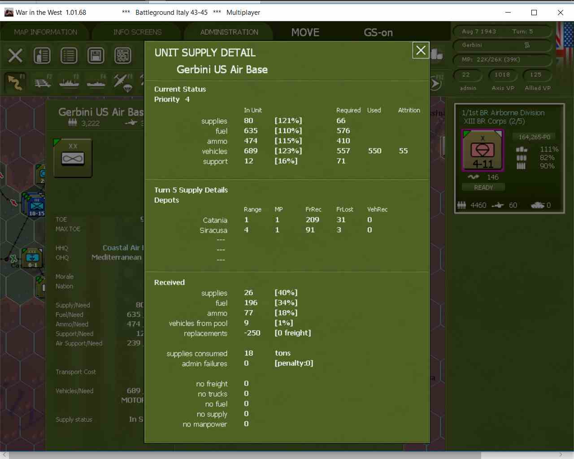Screen dimensions: 574x459
Task: Close the Unit Supply Detail window
Action: (x=421, y=51)
